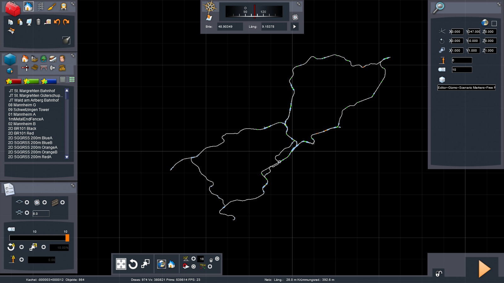Image resolution: width=504 pixels, height=283 pixels.
Task: Select the vegetation tree category in the browser
Action: pyautogui.click(x=43, y=59)
